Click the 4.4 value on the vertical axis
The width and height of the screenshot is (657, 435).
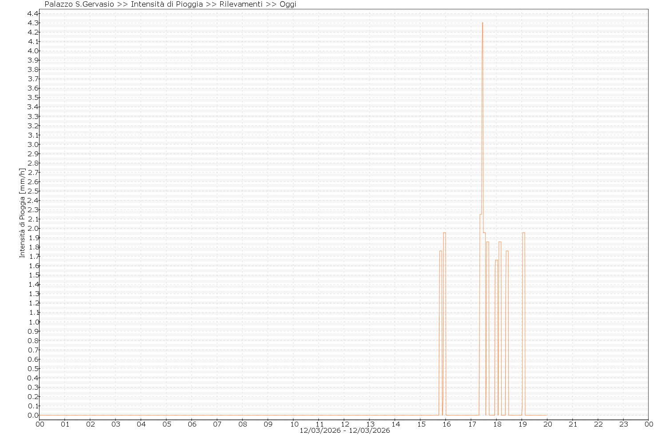[x=33, y=13]
